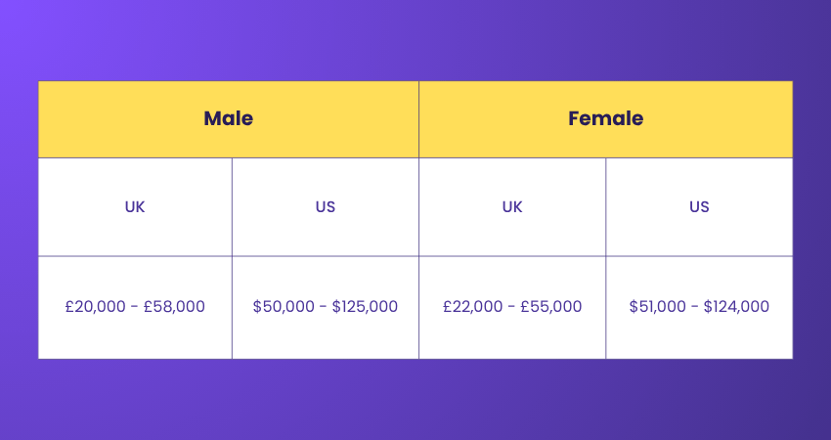Click the "£22,000" lower bound value
This screenshot has height=440, width=831.
(x=473, y=306)
